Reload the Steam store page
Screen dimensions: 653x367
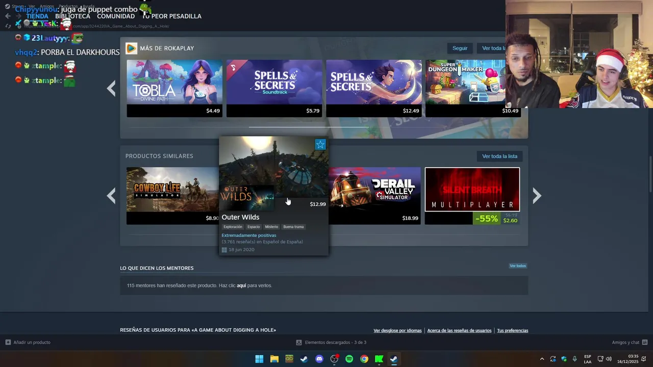click(8, 26)
